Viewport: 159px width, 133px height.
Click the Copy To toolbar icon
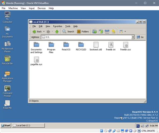pyautogui.click(x=101, y=31)
